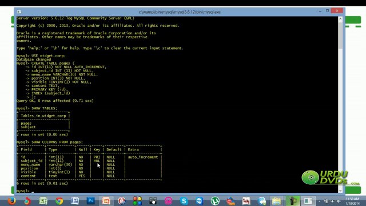Click the 'Database changed' message
366x206 pixels.
pyautogui.click(x=34, y=60)
